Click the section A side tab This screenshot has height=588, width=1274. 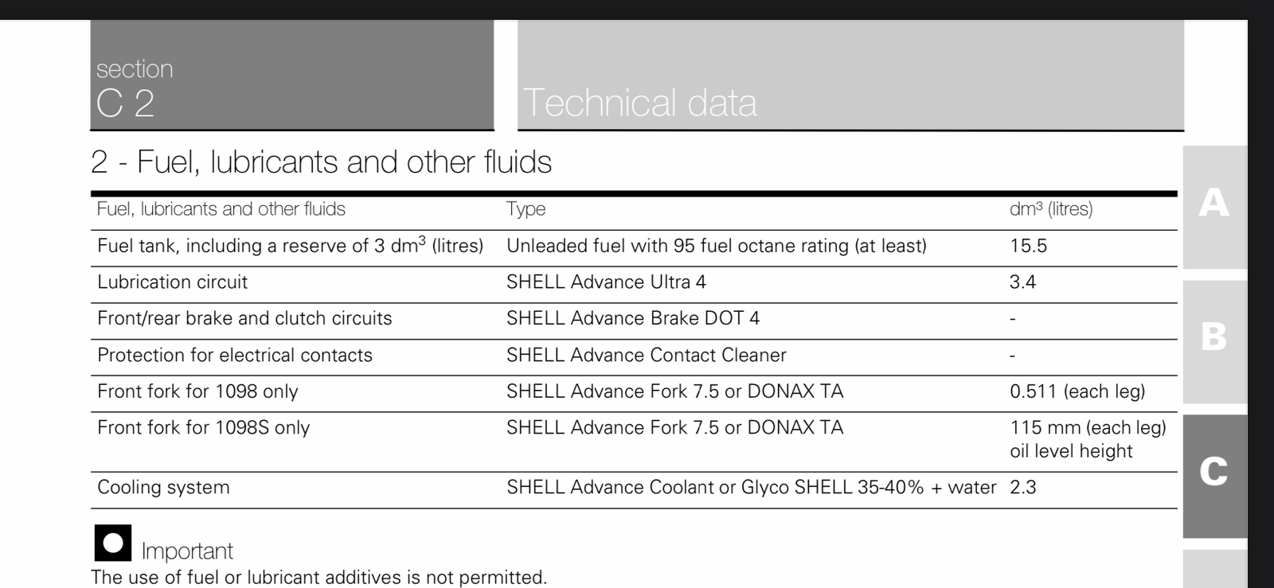pyautogui.click(x=1214, y=207)
